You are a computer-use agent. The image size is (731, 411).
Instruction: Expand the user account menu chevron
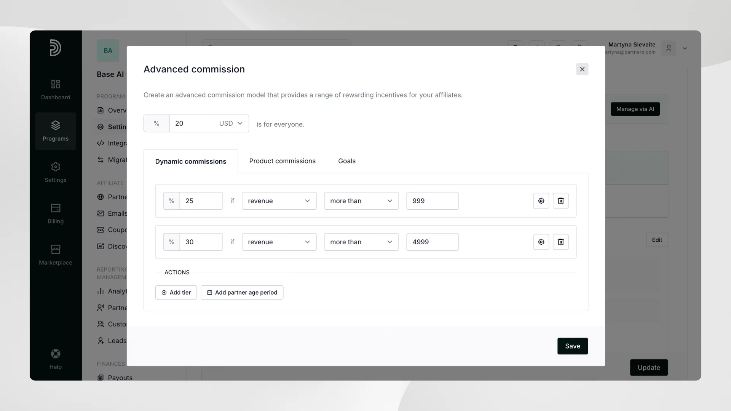pyautogui.click(x=685, y=48)
